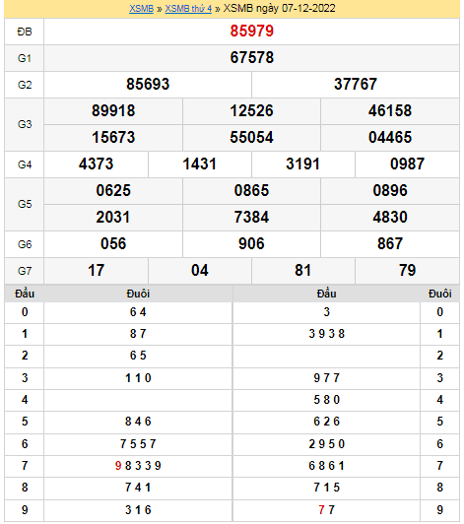Click the right Đuôi column header
The width and height of the screenshot is (464, 524).
439,294
